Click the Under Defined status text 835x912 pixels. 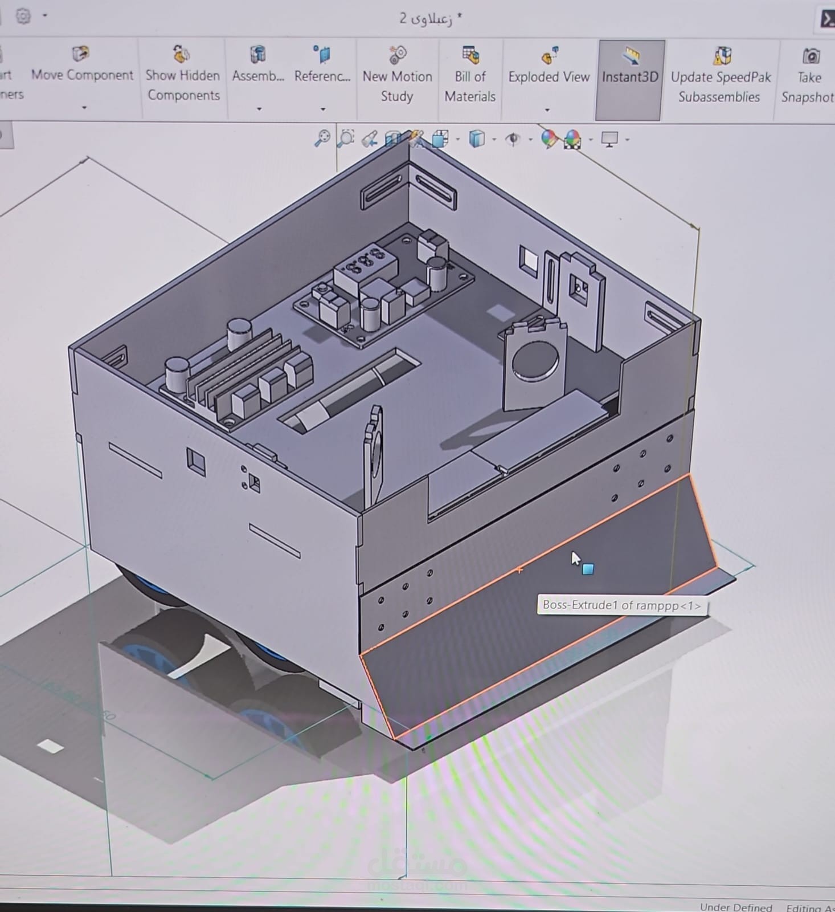click(735, 906)
